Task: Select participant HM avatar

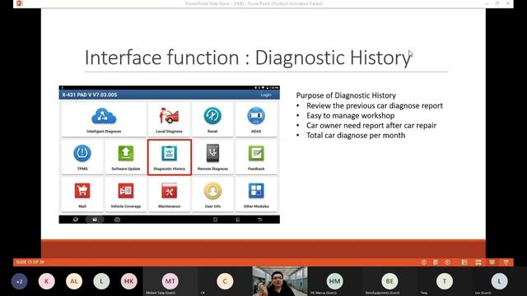Action: tap(334, 281)
